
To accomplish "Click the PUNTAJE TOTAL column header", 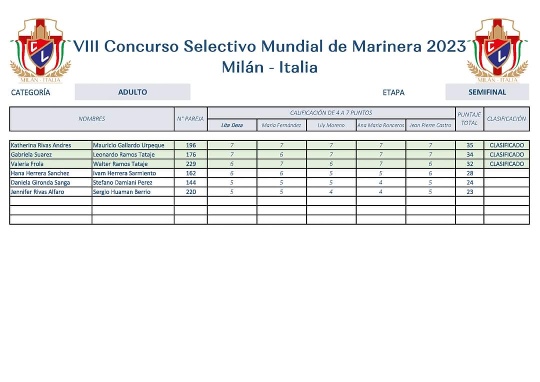I will pos(469,119).
